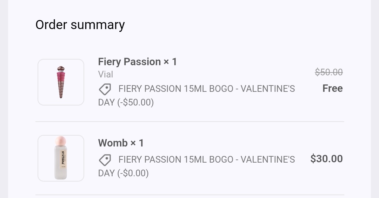Click the discount tag icon under Womb

105,160
